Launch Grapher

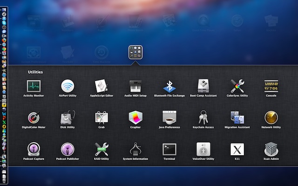pyautogui.click(x=135, y=118)
